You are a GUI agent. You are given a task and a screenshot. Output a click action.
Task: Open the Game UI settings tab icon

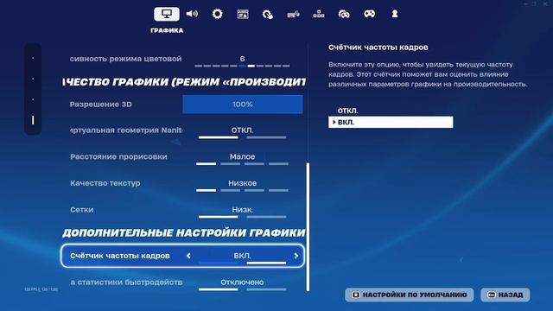(x=243, y=14)
